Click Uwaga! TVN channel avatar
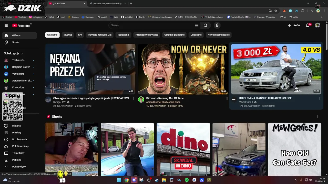Viewport: 328px width, 184px height. point(48,99)
